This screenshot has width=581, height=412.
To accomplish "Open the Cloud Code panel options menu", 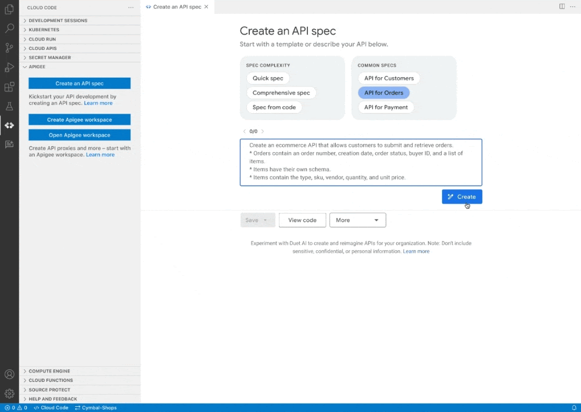I will click(x=131, y=7).
